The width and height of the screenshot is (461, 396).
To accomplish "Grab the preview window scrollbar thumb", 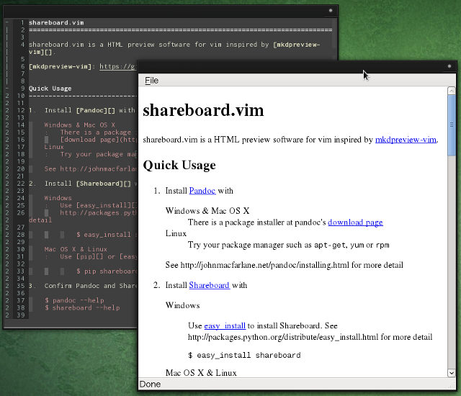I will tap(452, 125).
